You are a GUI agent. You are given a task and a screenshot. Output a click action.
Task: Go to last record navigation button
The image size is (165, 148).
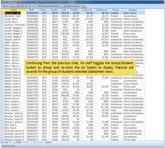(27, 142)
